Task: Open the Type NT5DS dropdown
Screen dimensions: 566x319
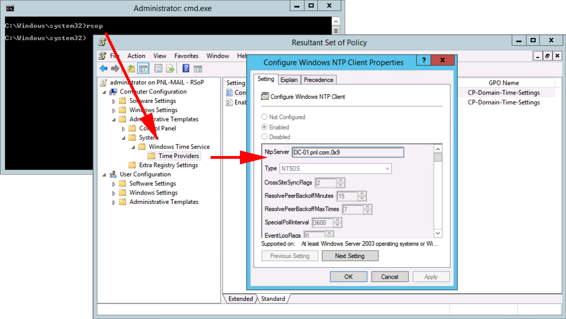Action: (335, 169)
